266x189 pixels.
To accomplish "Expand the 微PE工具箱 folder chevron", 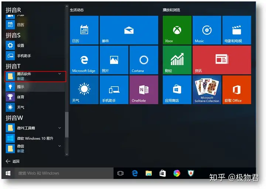I will [59, 128].
